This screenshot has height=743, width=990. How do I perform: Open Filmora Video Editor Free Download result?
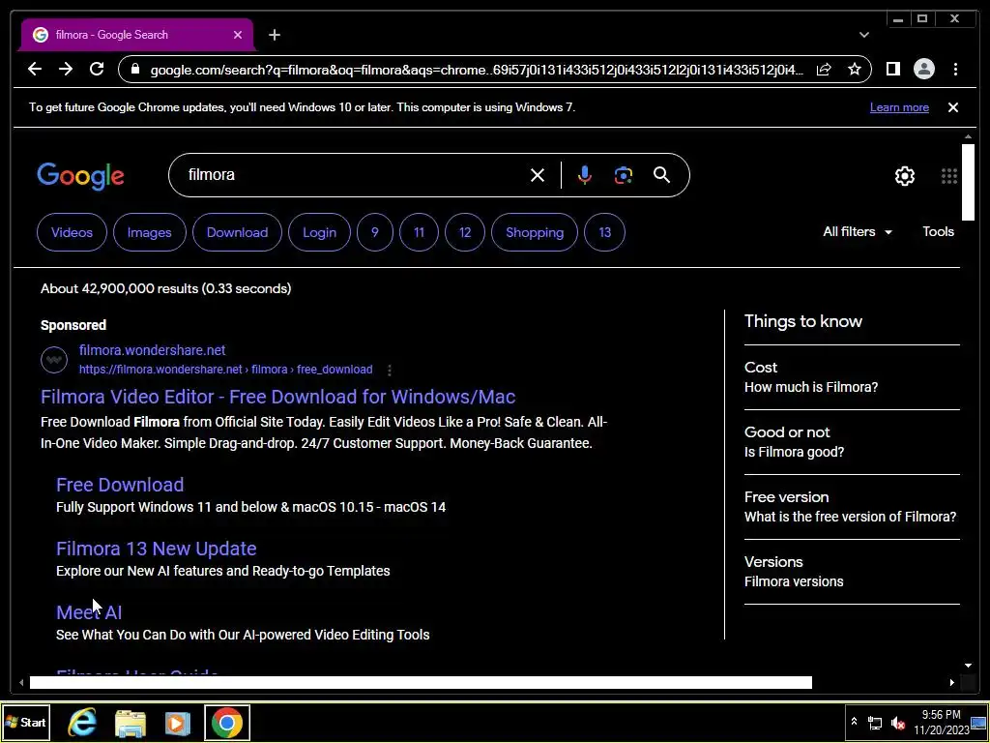pos(277,397)
